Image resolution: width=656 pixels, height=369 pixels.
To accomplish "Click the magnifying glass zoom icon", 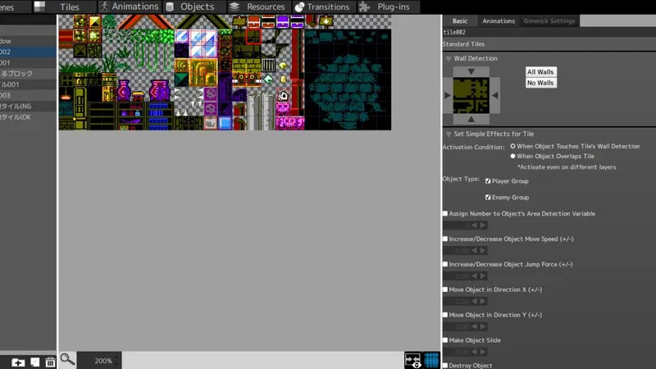I will tap(67, 359).
